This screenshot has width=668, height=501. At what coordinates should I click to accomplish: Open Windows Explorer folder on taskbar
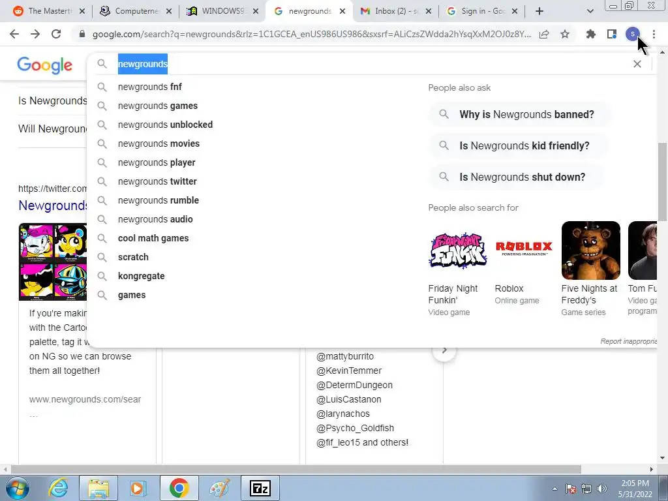[99, 488]
